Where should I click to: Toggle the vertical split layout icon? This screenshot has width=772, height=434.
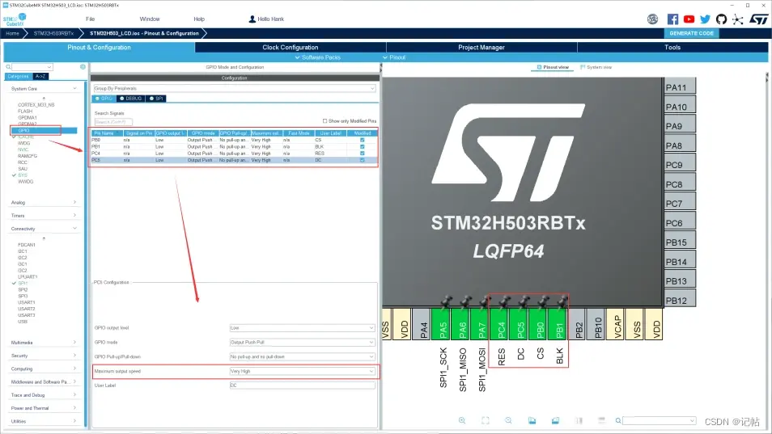(x=579, y=420)
